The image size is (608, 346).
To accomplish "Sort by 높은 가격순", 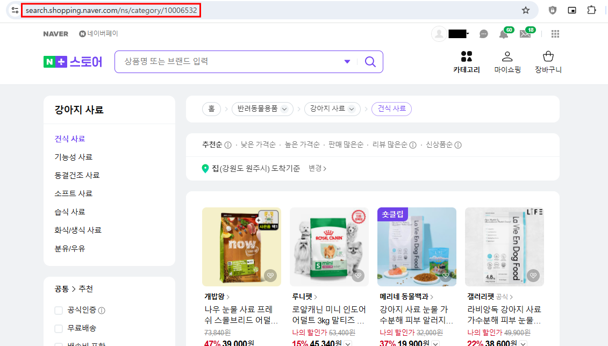I will pyautogui.click(x=302, y=145).
